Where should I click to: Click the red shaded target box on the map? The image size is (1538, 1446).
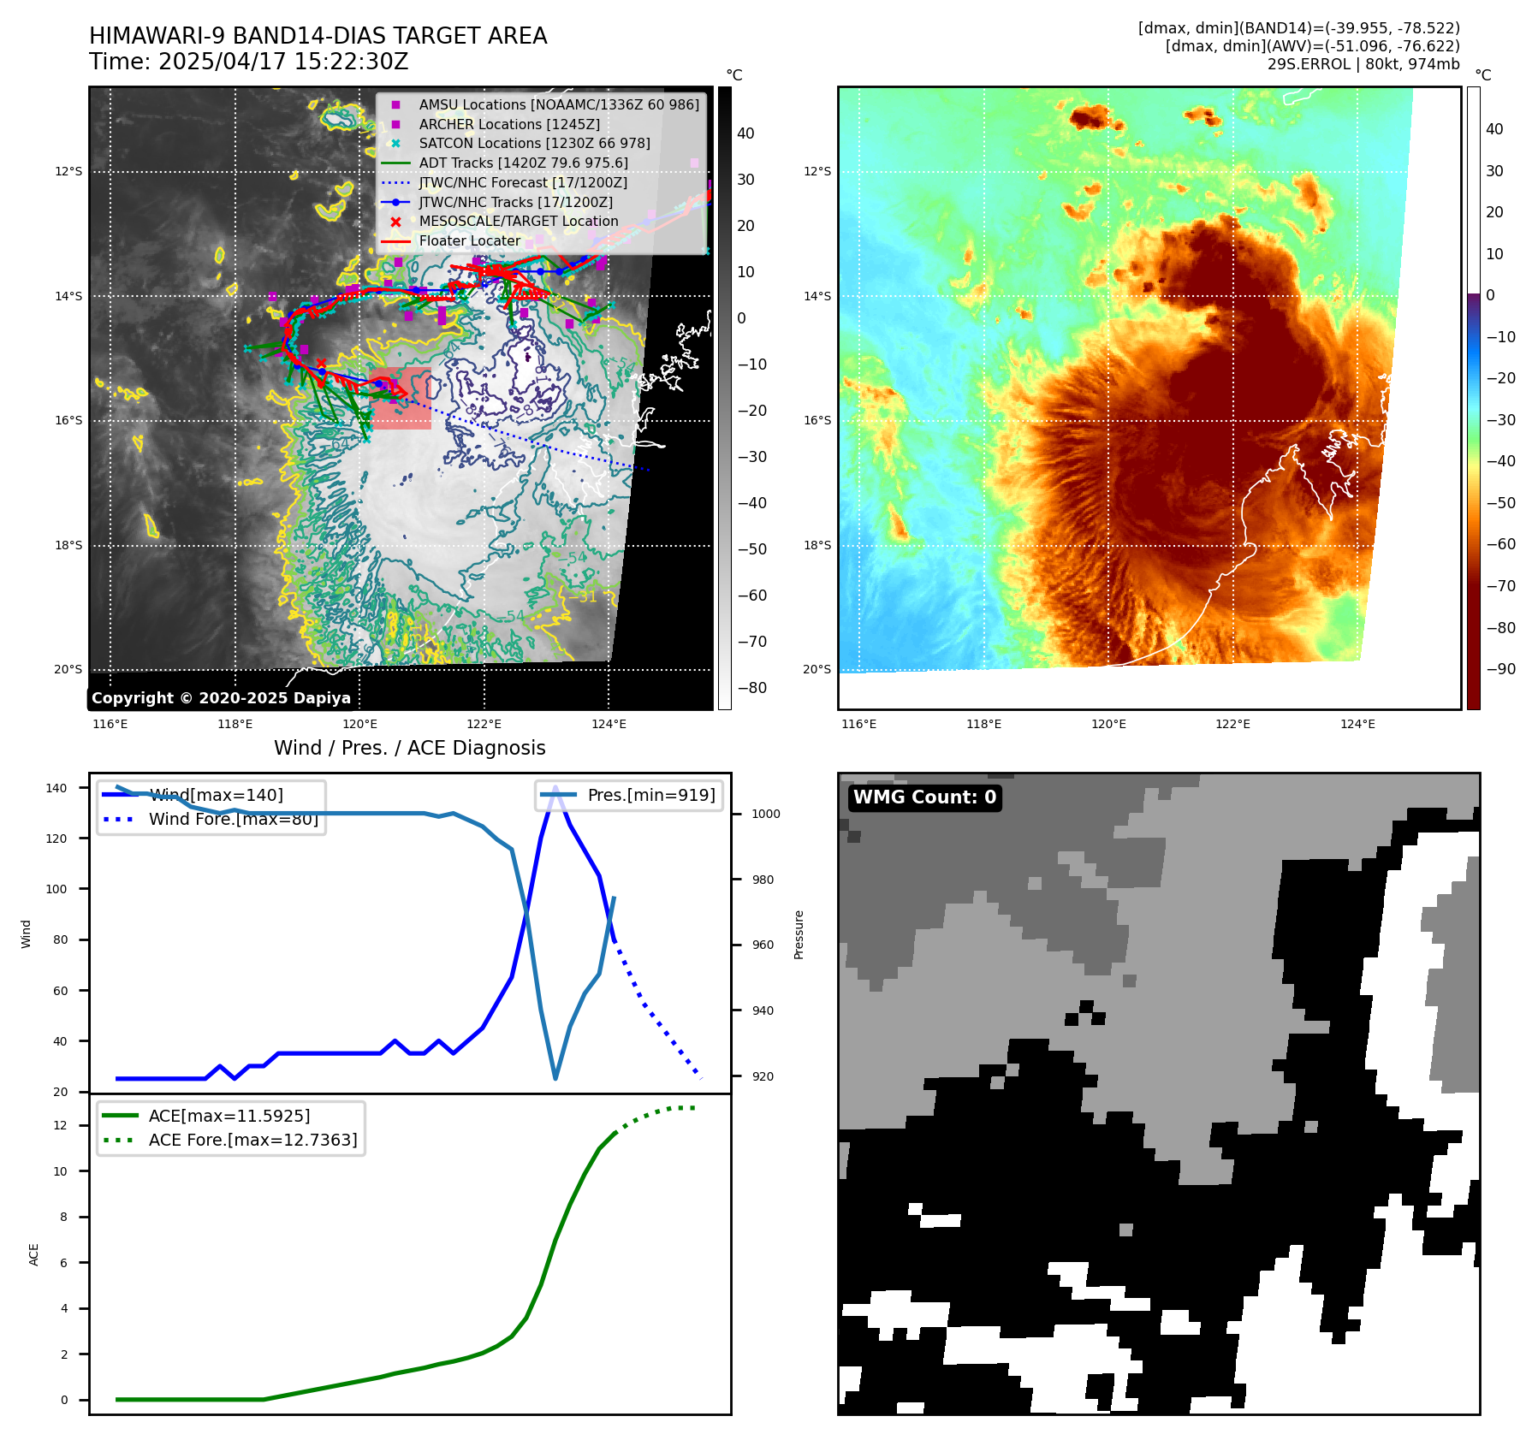[x=401, y=399]
